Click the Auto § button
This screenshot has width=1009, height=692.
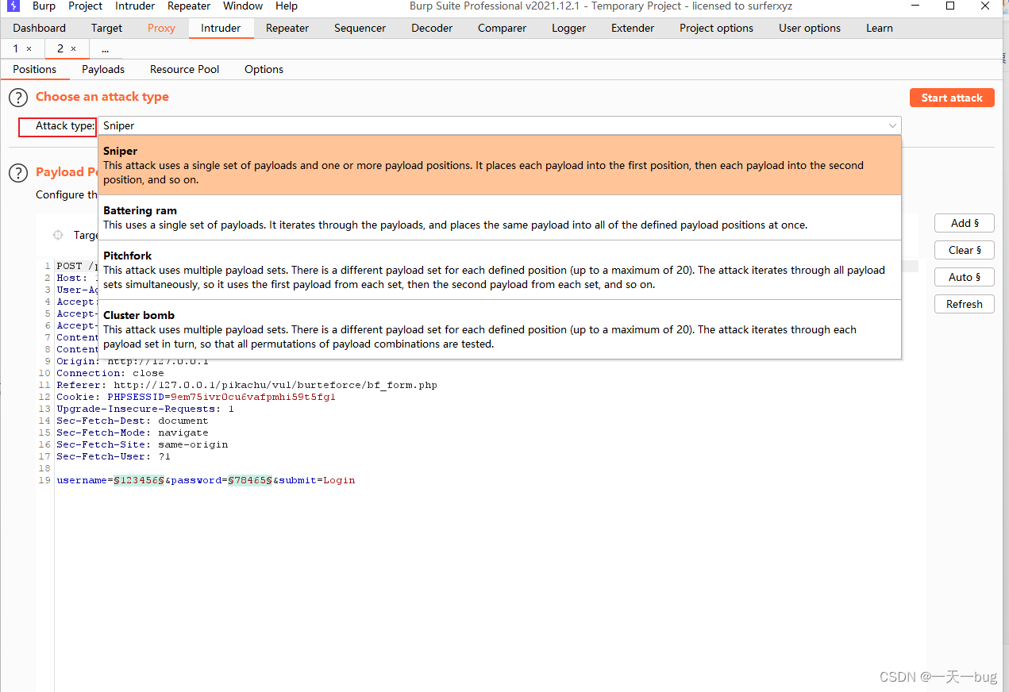[x=965, y=277]
